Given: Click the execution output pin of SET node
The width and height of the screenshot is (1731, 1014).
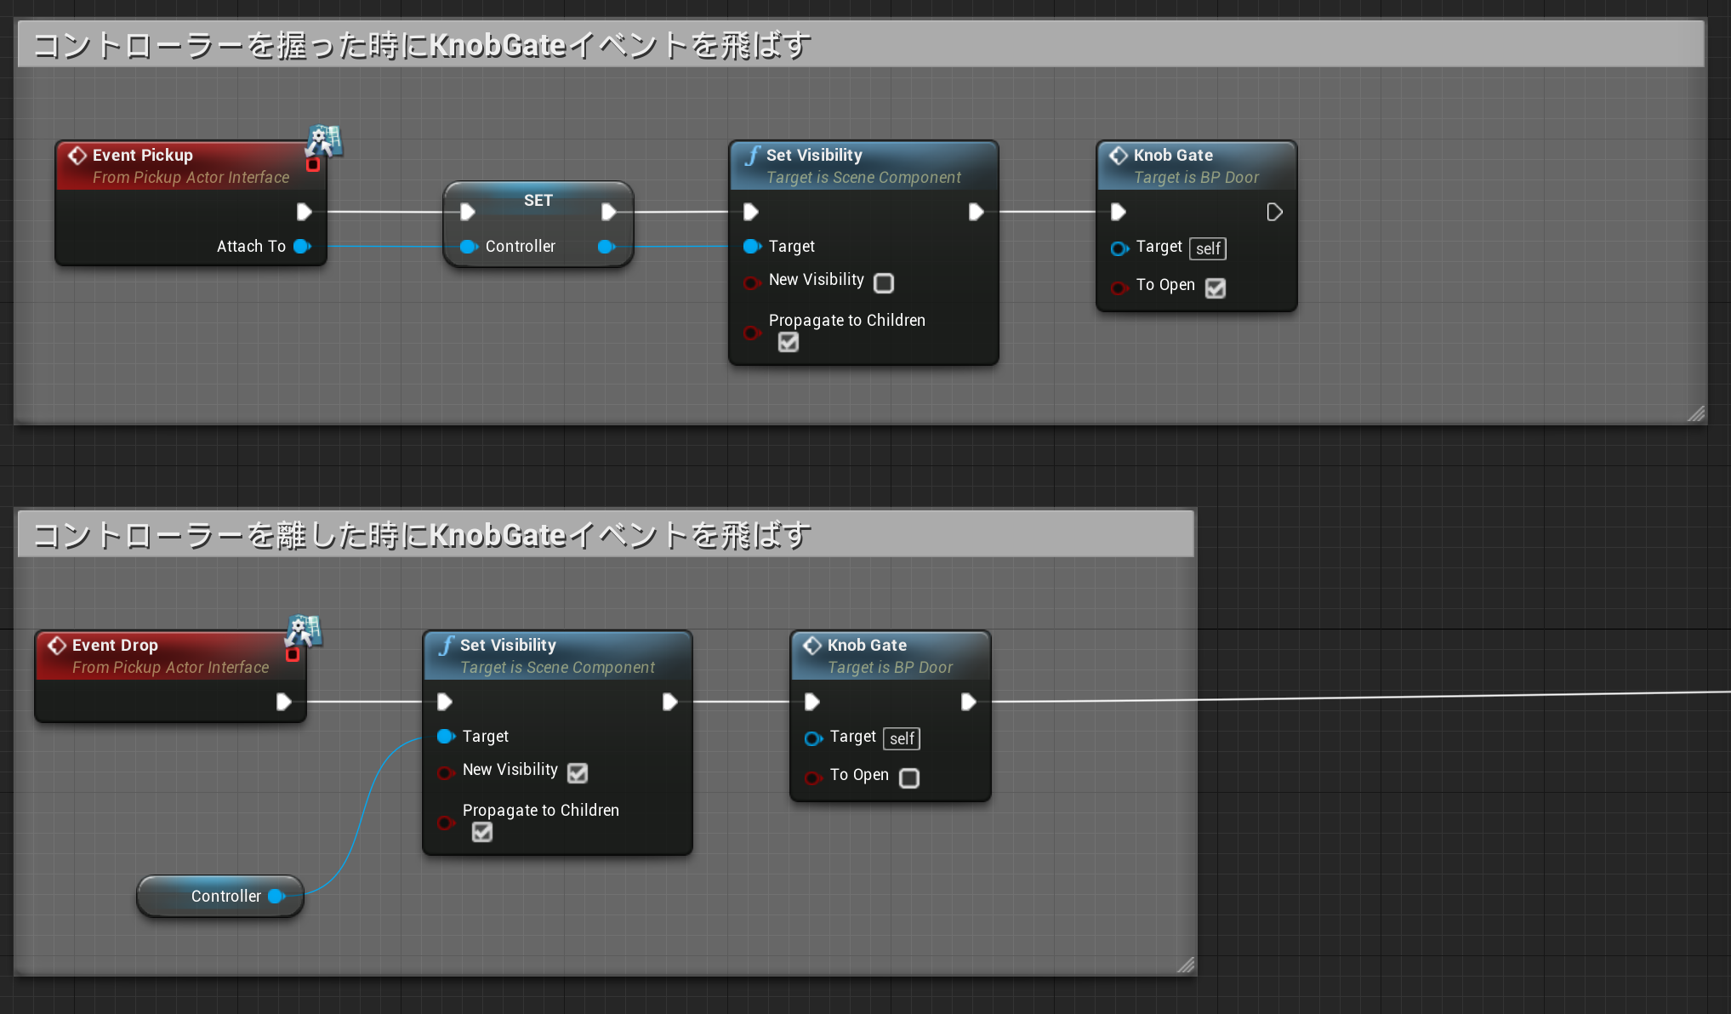Looking at the screenshot, I should click(x=608, y=211).
